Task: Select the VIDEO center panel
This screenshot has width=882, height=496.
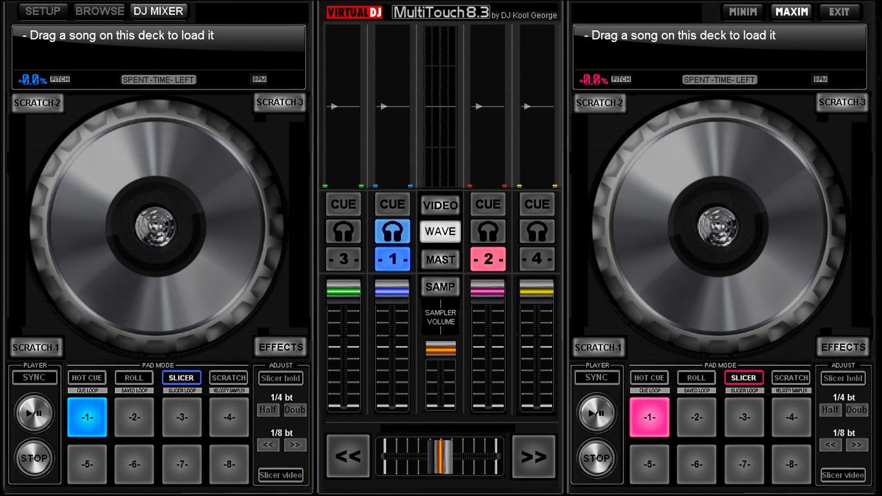Action: point(440,205)
